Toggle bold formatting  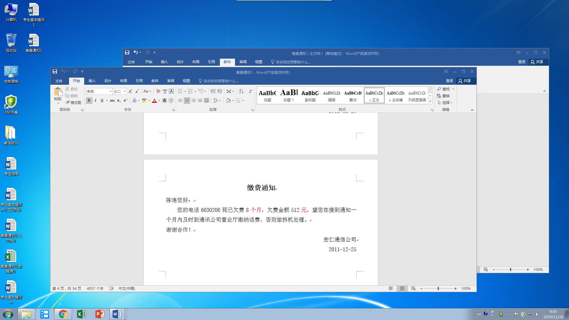coord(89,100)
